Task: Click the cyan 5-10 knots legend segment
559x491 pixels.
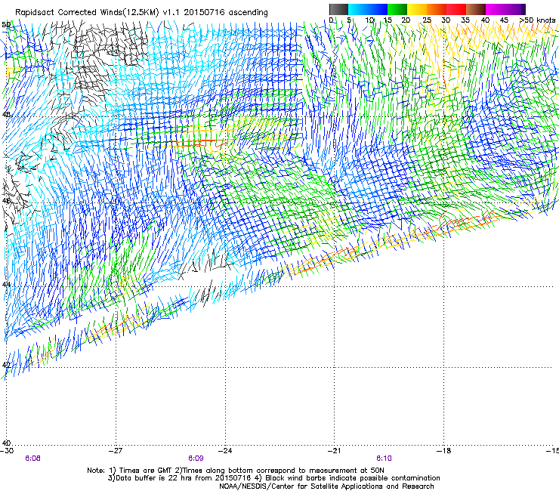Action: pos(358,9)
